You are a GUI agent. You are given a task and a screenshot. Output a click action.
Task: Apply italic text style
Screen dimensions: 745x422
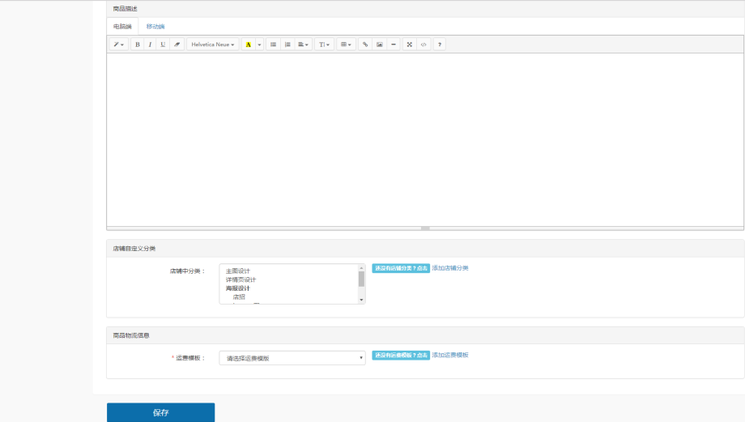(x=150, y=45)
